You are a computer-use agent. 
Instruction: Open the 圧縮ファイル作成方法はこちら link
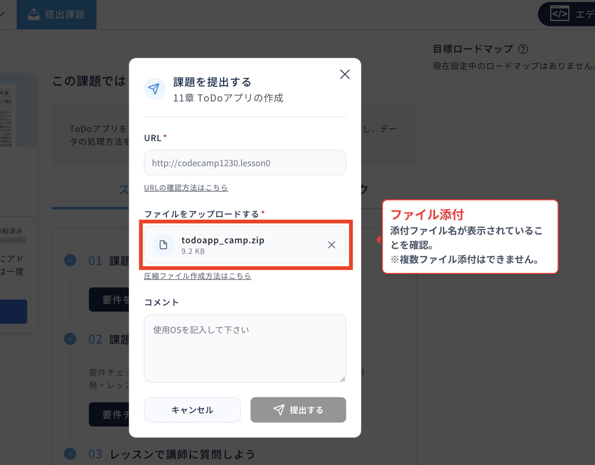pos(197,276)
